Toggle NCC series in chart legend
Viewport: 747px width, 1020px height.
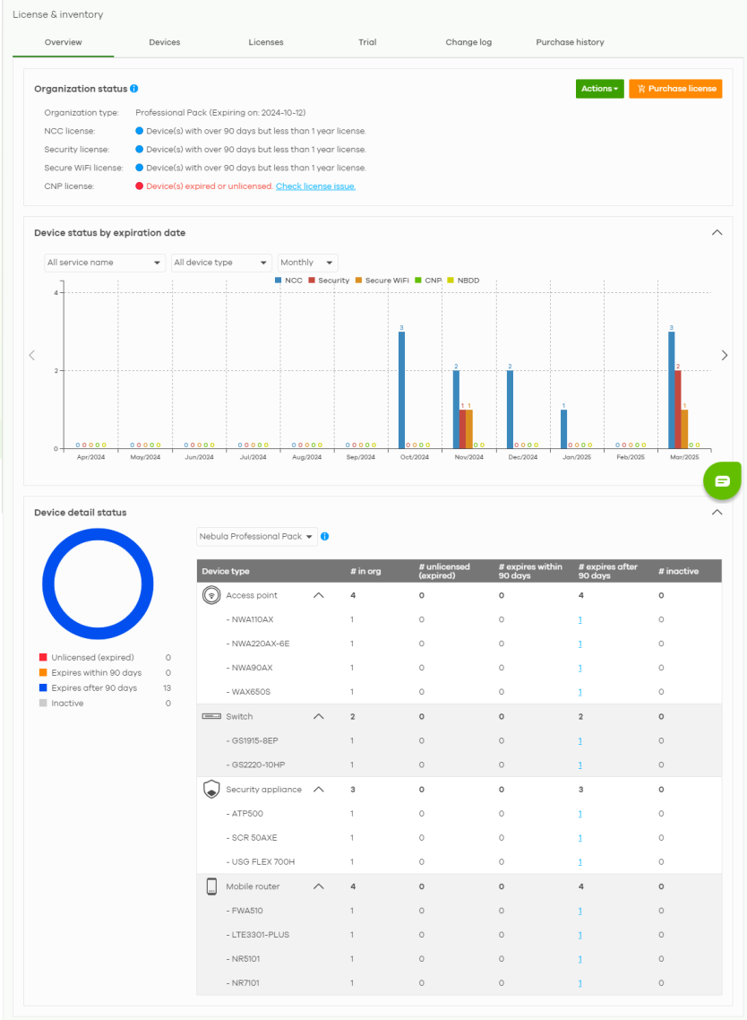click(x=290, y=281)
